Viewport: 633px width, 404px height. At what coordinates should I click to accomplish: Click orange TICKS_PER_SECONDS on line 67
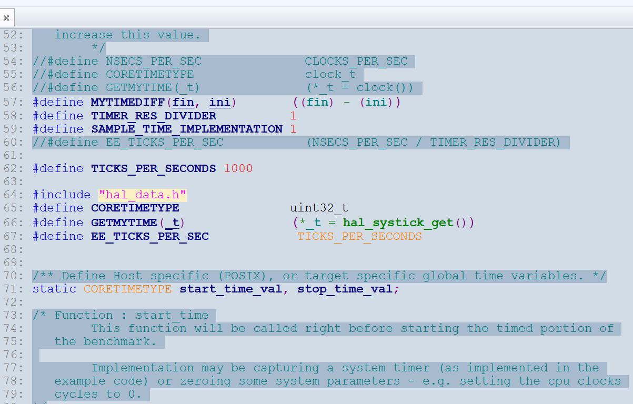click(x=360, y=236)
